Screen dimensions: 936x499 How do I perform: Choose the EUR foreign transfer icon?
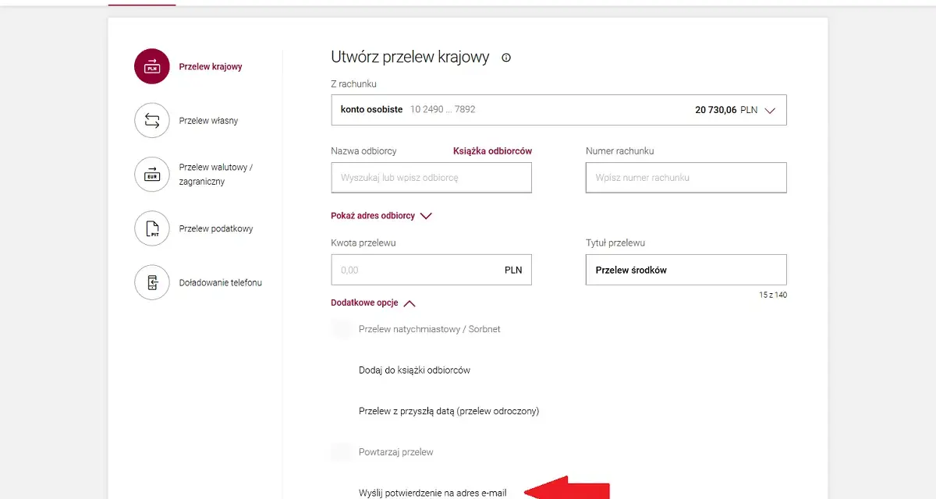pyautogui.click(x=152, y=175)
